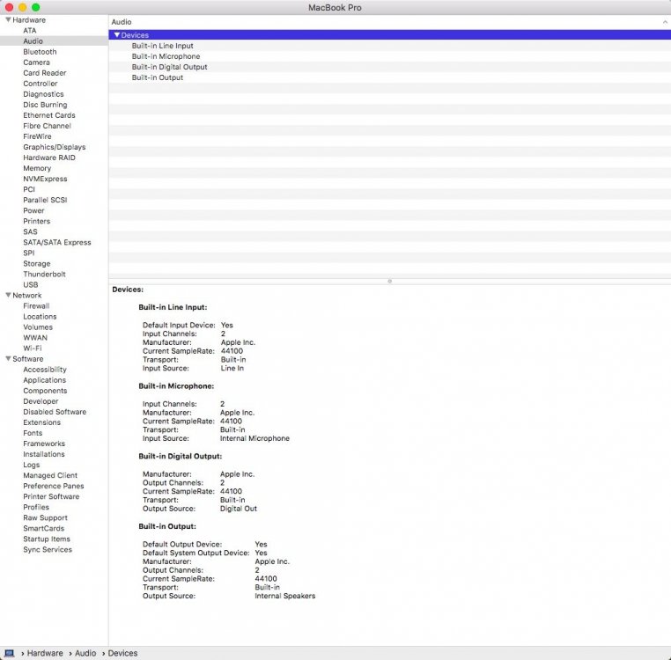
Task: Select Profiles in sidebar
Action: pos(36,507)
